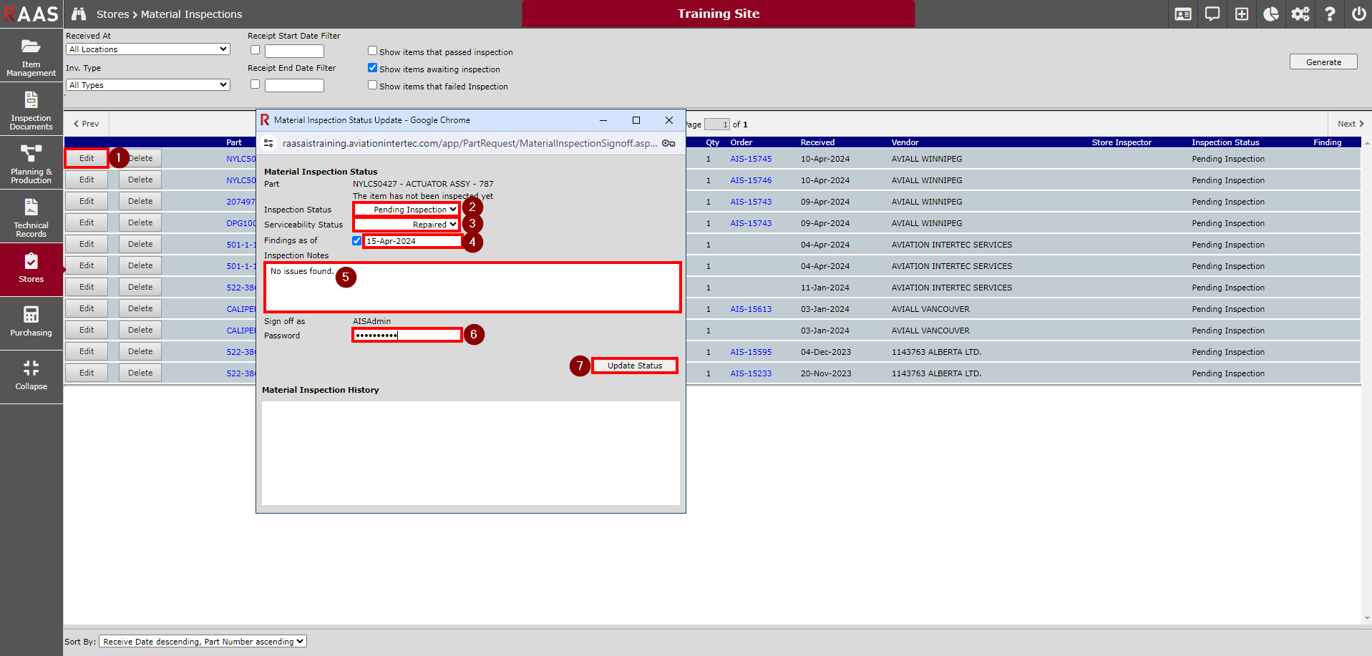Expand the Serviceability Status dropdown

[407, 225]
